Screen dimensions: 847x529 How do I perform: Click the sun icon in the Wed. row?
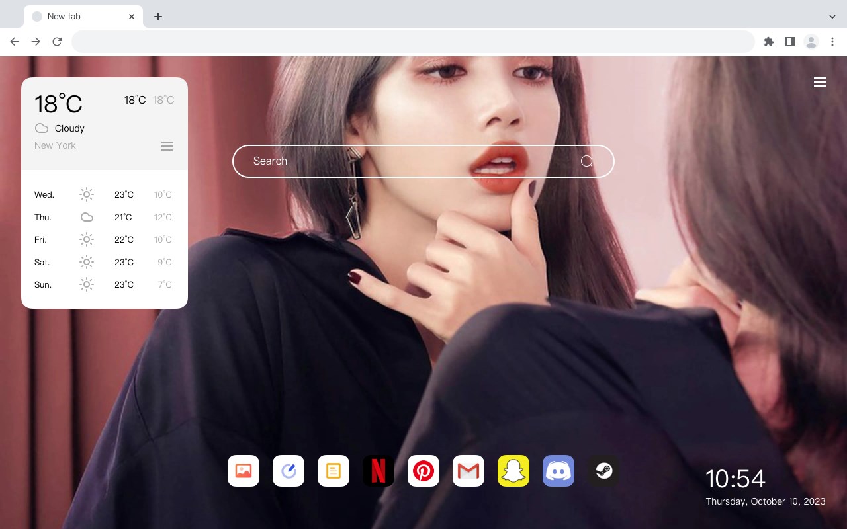pyautogui.click(x=87, y=194)
